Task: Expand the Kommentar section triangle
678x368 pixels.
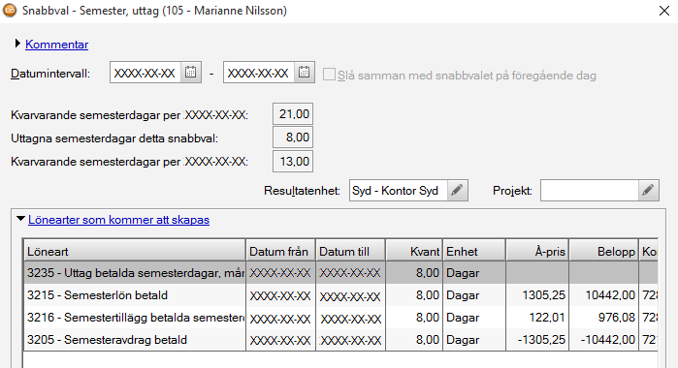Action: (17, 44)
